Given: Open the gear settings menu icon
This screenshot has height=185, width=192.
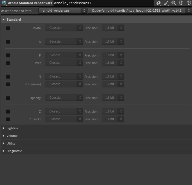Looking at the screenshot, I should 159,3.
